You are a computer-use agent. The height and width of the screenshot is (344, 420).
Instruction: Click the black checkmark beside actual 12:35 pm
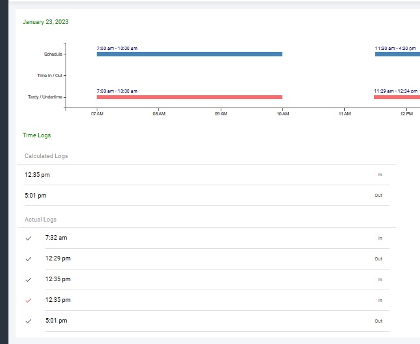click(x=28, y=280)
